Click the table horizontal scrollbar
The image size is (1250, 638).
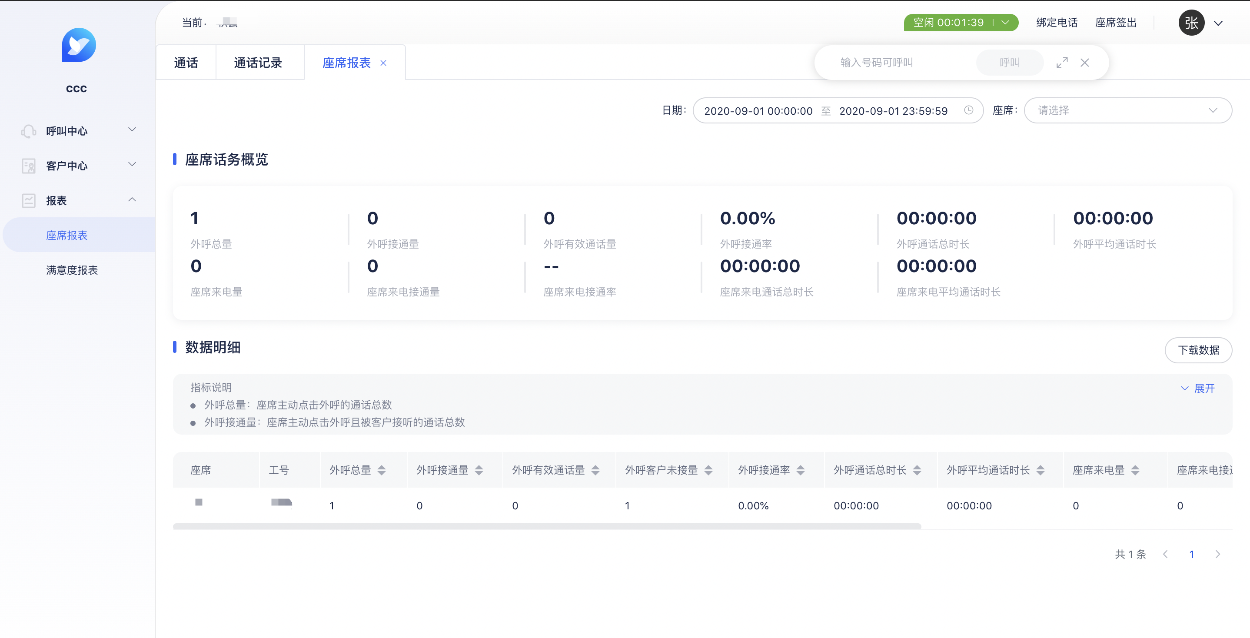coord(547,526)
